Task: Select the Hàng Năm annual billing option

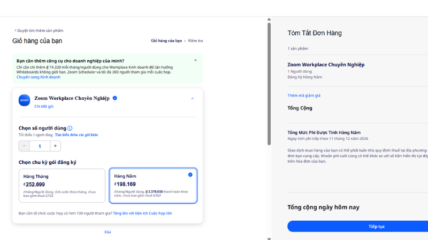Action: pos(153,186)
